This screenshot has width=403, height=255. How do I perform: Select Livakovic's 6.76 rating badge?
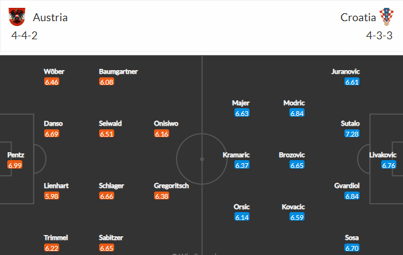pos(388,165)
